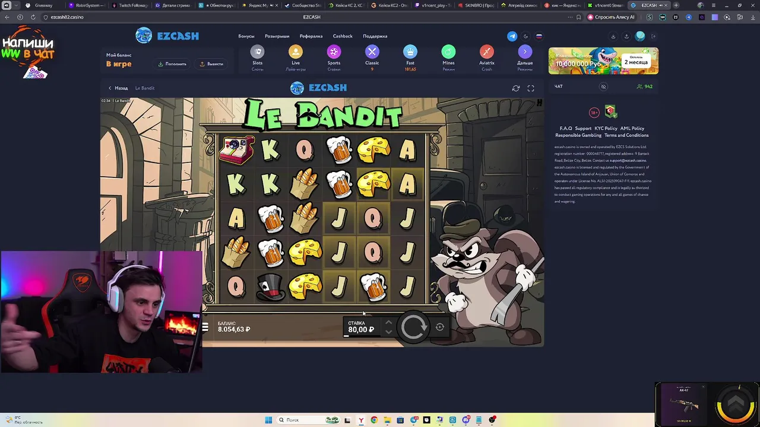The width and height of the screenshot is (760, 427).
Task: Show more modes with Дальше arrow
Action: point(525,58)
